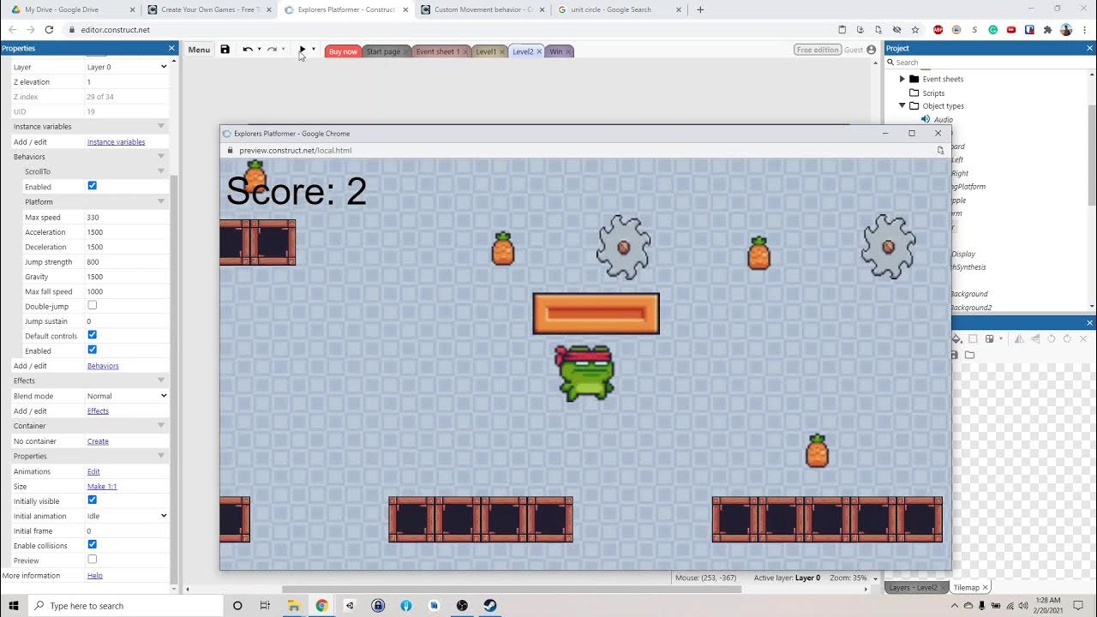This screenshot has height=617, width=1097.
Task: Toggle the Initially visible checkbox
Action: tap(93, 500)
